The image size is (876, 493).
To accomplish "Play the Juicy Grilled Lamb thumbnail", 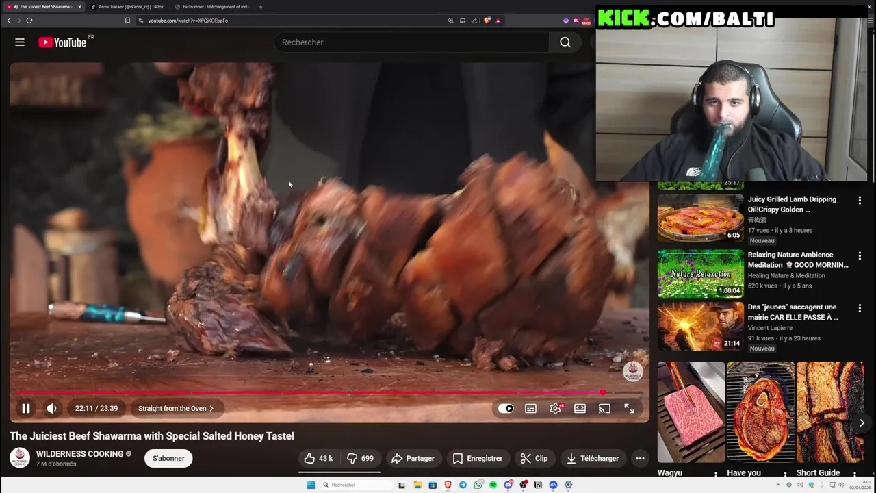I will [700, 218].
